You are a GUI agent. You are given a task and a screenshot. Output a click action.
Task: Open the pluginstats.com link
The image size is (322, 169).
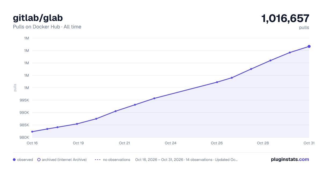pos(290,159)
